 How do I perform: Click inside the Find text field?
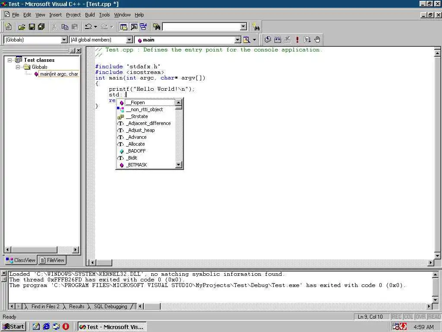[201, 27]
